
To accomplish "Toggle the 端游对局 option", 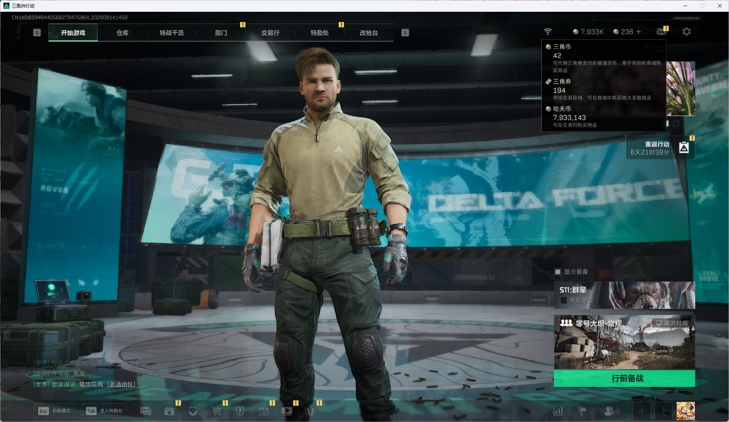I will (x=672, y=323).
